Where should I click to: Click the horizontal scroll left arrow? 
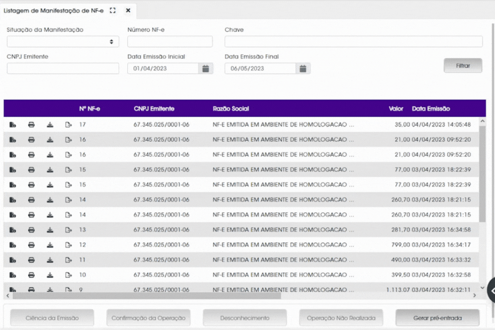[8, 296]
